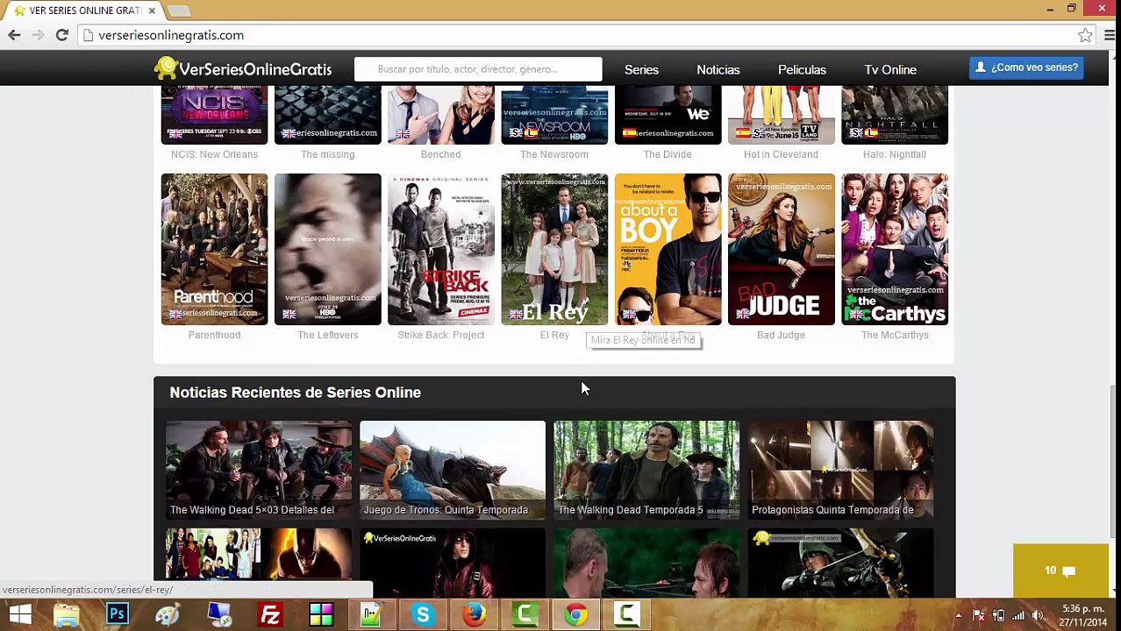Open Paint from the taskbar
The height and width of the screenshot is (631, 1121).
point(168,615)
